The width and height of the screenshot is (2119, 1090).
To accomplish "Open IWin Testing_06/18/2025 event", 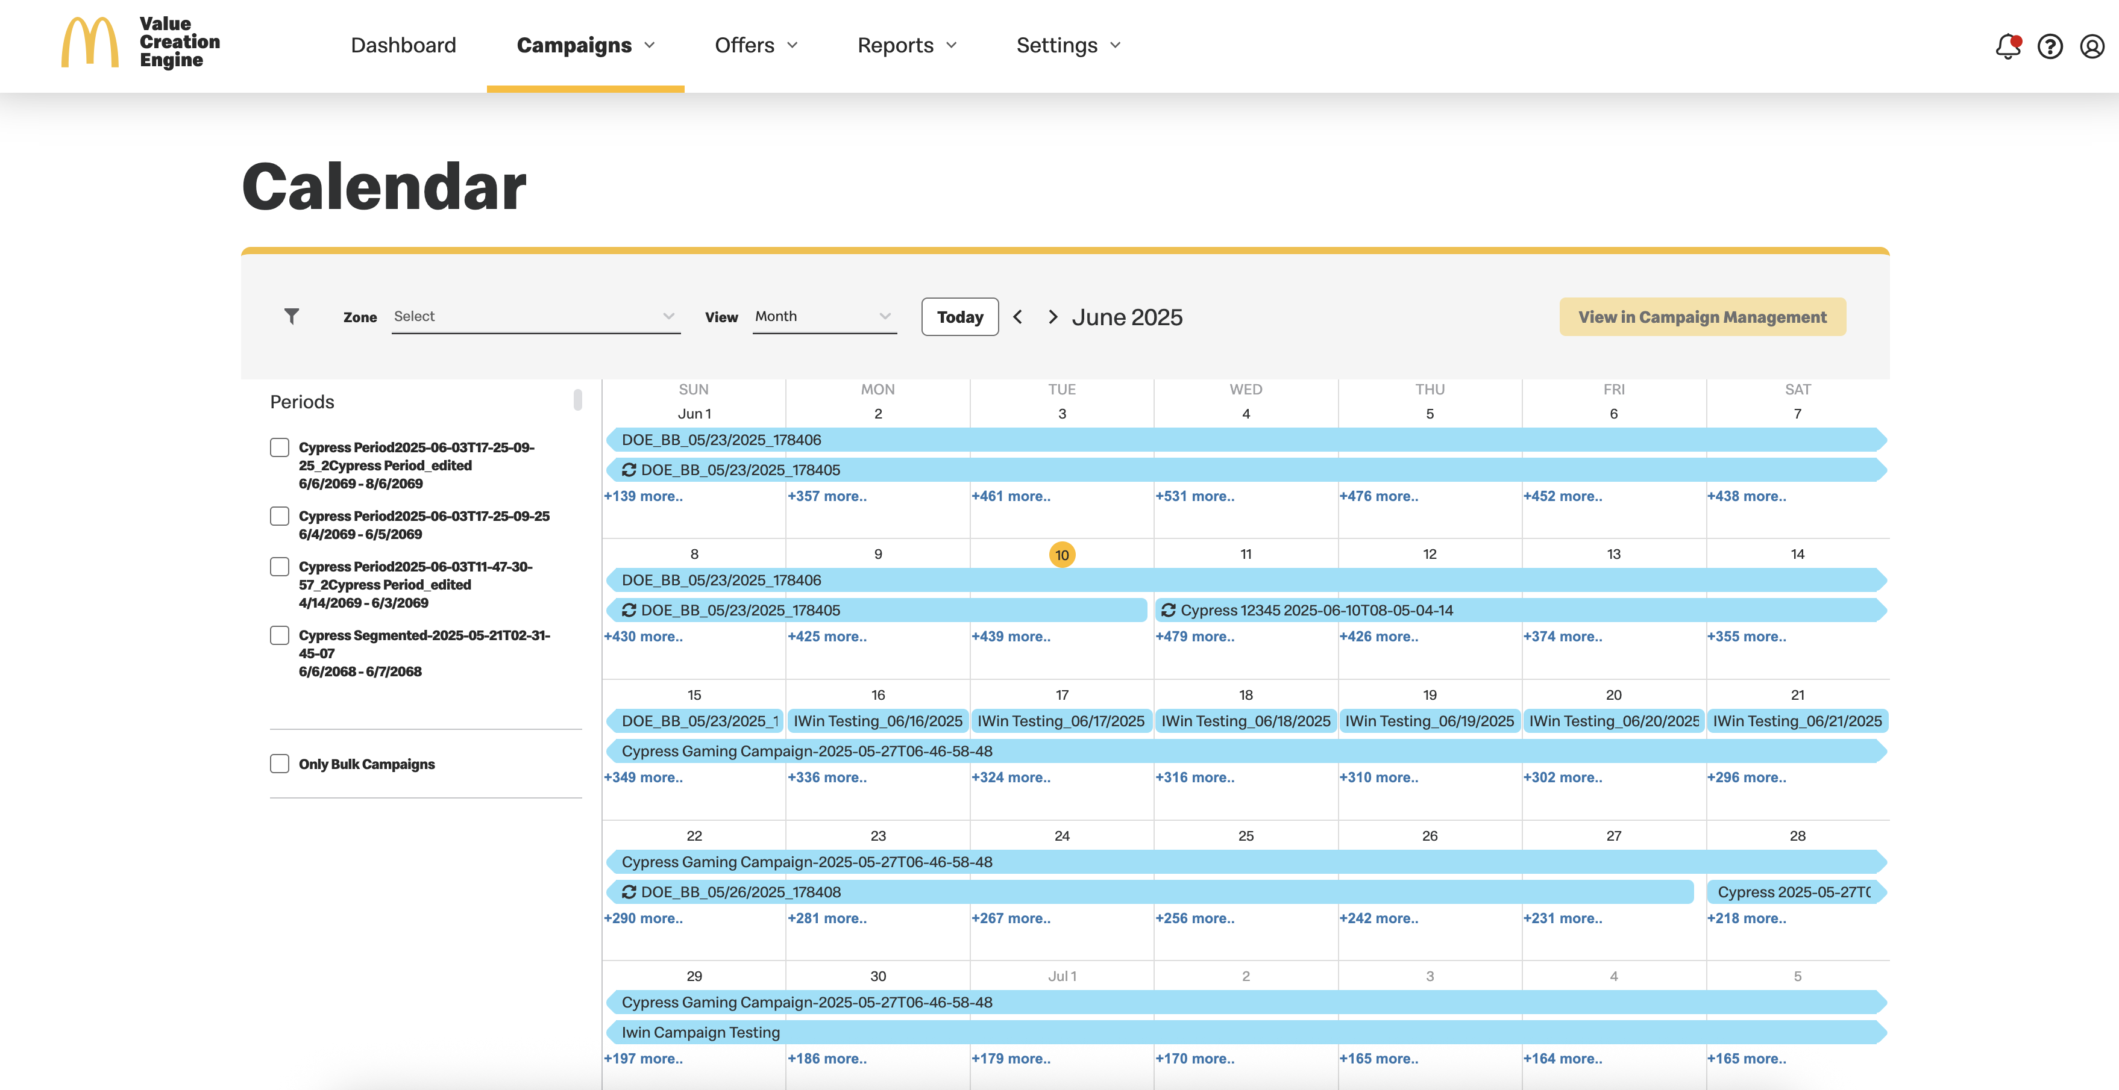I will 1245,721.
